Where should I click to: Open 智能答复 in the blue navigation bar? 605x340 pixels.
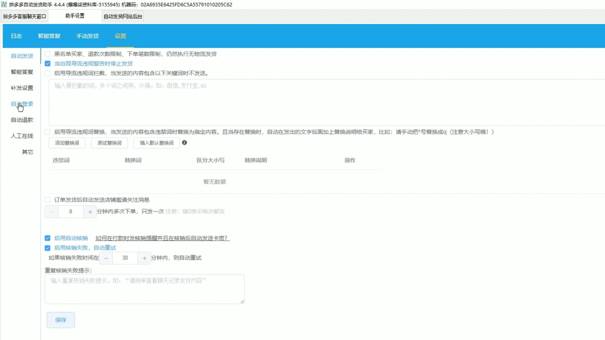(49, 36)
